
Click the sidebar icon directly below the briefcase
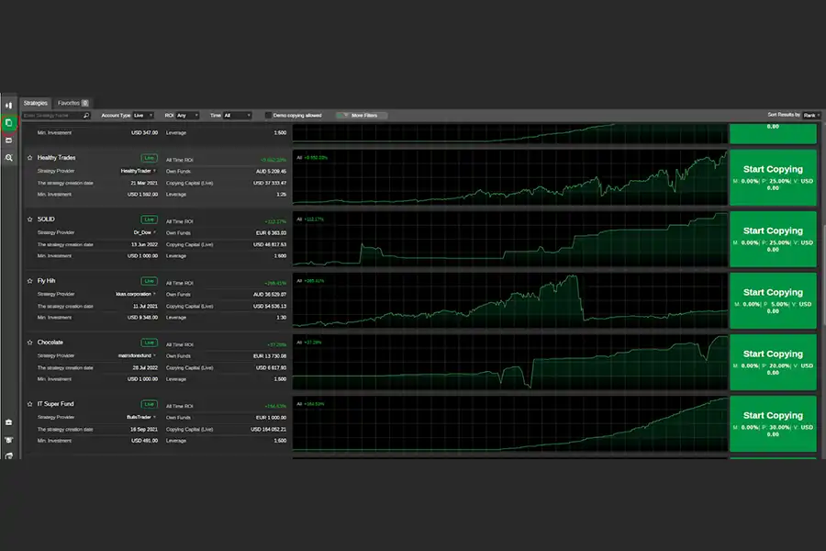[x=9, y=440]
